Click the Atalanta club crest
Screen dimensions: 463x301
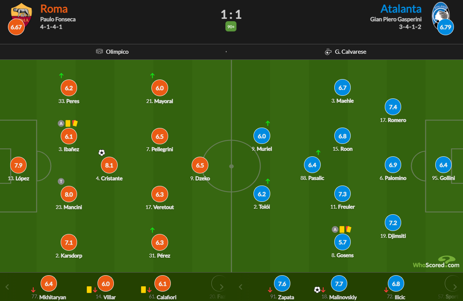[x=441, y=13]
